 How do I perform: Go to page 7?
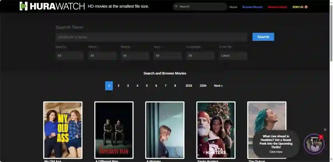point(166,86)
